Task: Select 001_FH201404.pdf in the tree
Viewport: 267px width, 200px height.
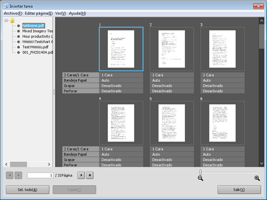Action: coord(38,53)
